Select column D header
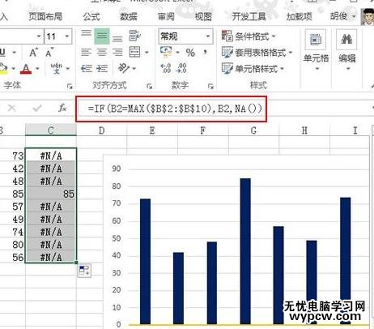374x329 pixels. [x=101, y=130]
